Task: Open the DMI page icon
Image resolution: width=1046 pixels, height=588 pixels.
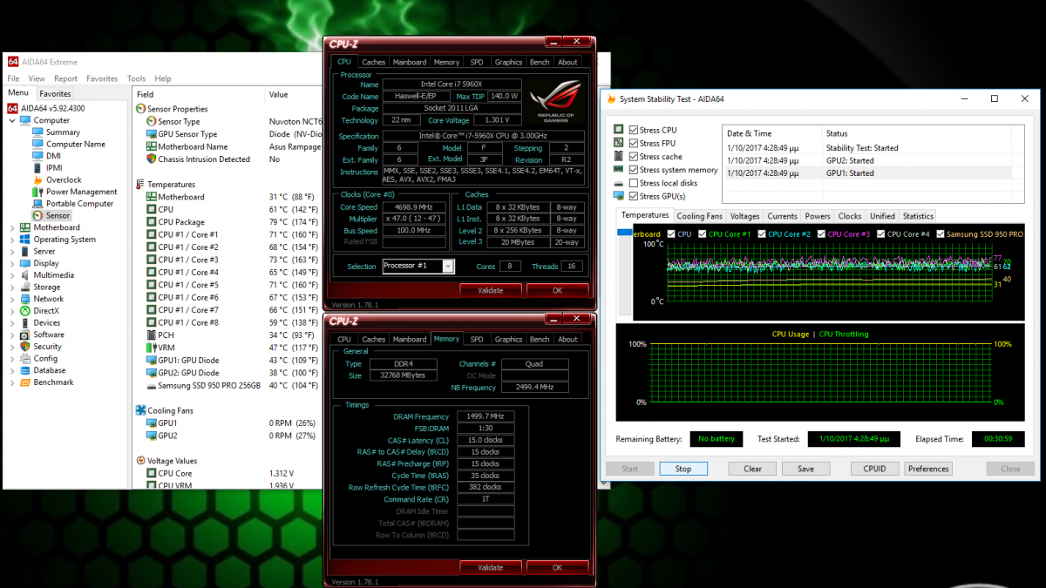Action: (37, 156)
